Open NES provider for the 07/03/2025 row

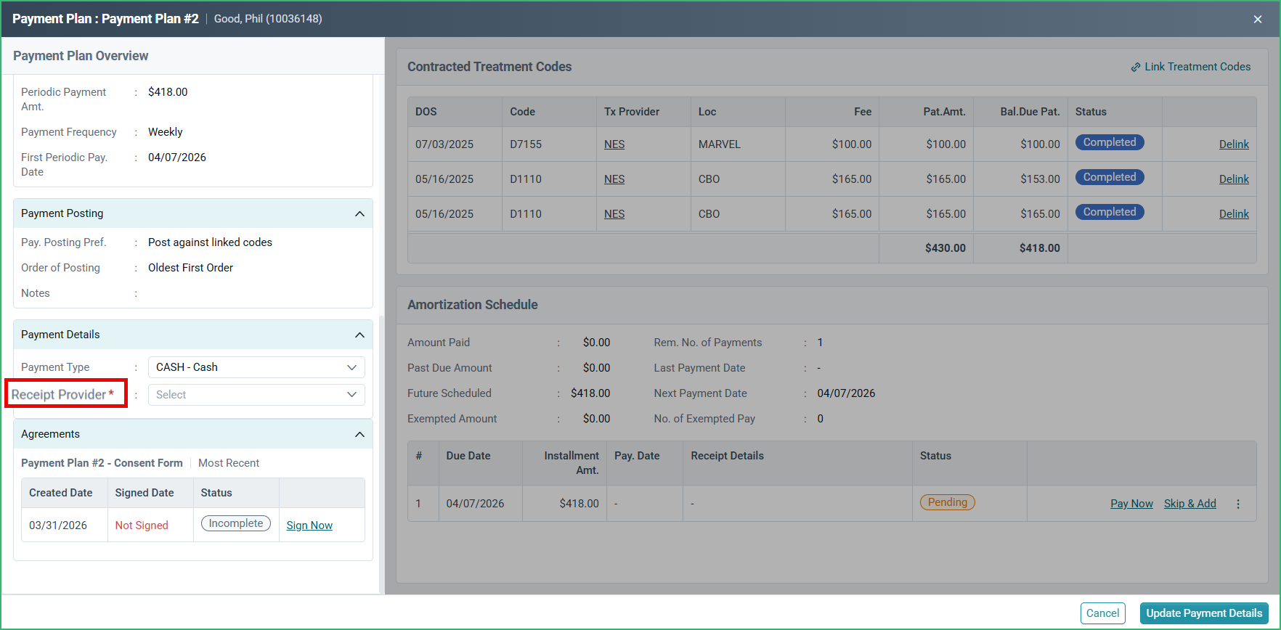click(614, 144)
